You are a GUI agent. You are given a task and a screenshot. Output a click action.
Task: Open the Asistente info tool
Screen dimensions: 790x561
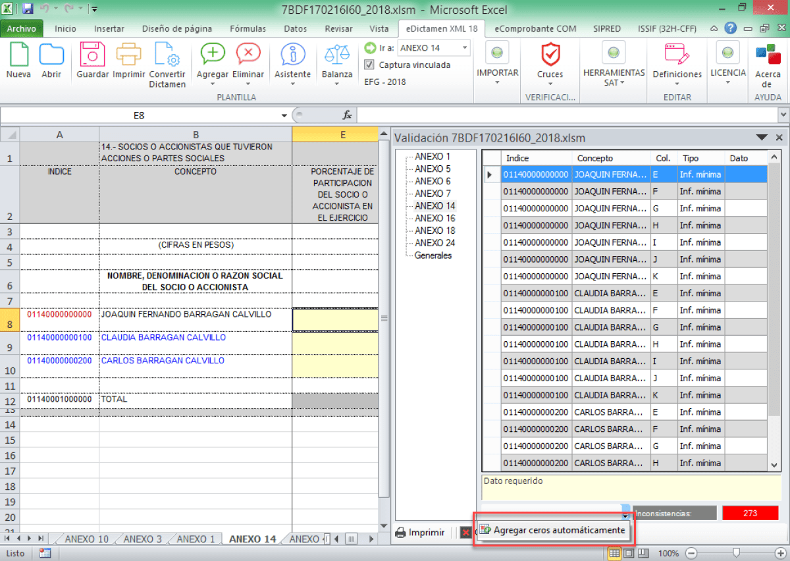click(x=293, y=61)
